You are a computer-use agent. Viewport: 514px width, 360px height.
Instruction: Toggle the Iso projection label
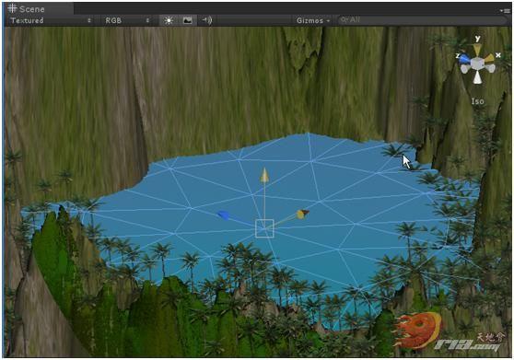(477, 101)
